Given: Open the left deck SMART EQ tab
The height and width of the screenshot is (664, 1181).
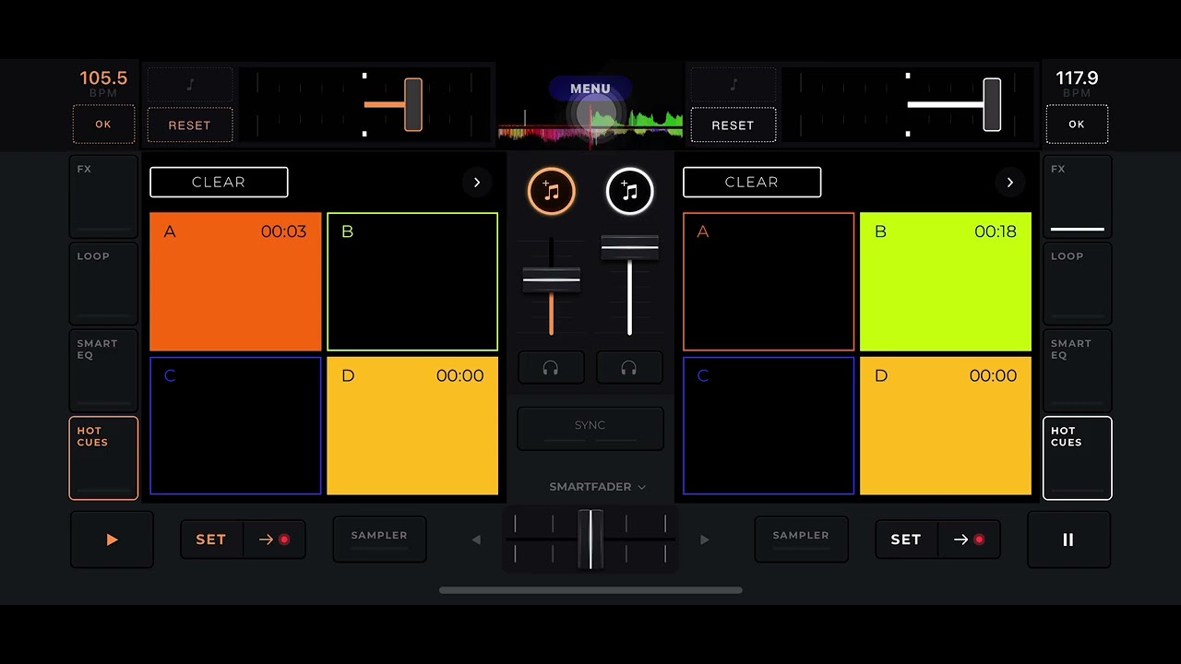Looking at the screenshot, I should (x=103, y=371).
